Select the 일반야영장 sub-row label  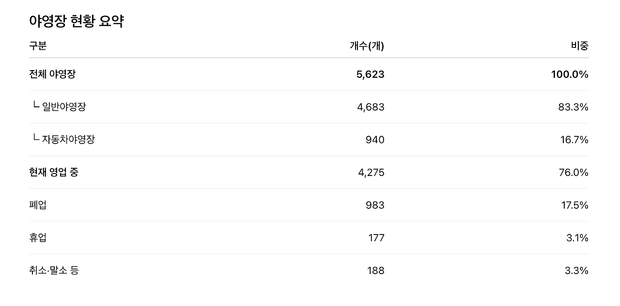[64, 107]
